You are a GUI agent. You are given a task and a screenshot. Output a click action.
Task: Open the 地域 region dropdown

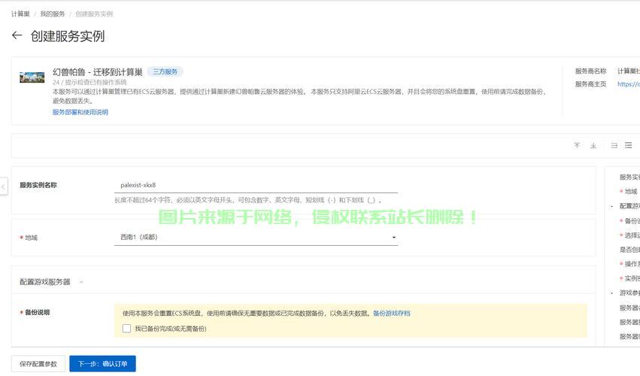click(x=256, y=237)
